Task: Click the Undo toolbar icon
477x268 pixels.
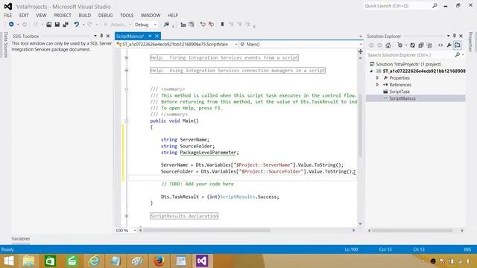Action: [76, 25]
